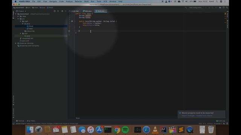Open Spotify in the dock

pyautogui.click(x=125, y=130)
